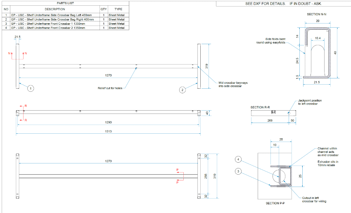Viewport: 351px width, 213px height.
Task: Click the PARTS LIST table title
Action: [65, 2]
